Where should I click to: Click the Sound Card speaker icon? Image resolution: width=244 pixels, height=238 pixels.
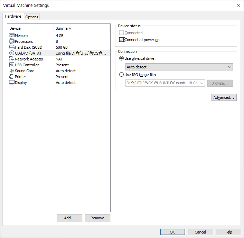click(x=12, y=70)
